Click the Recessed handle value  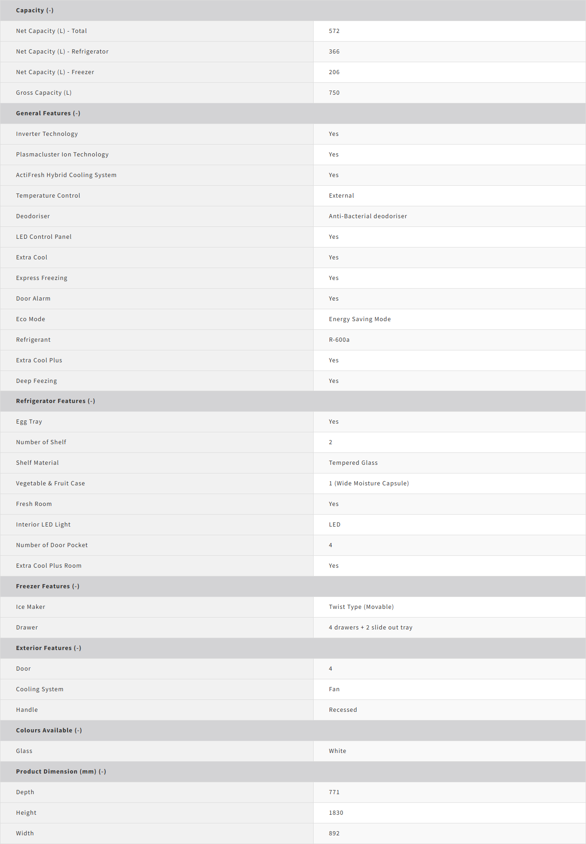(343, 710)
